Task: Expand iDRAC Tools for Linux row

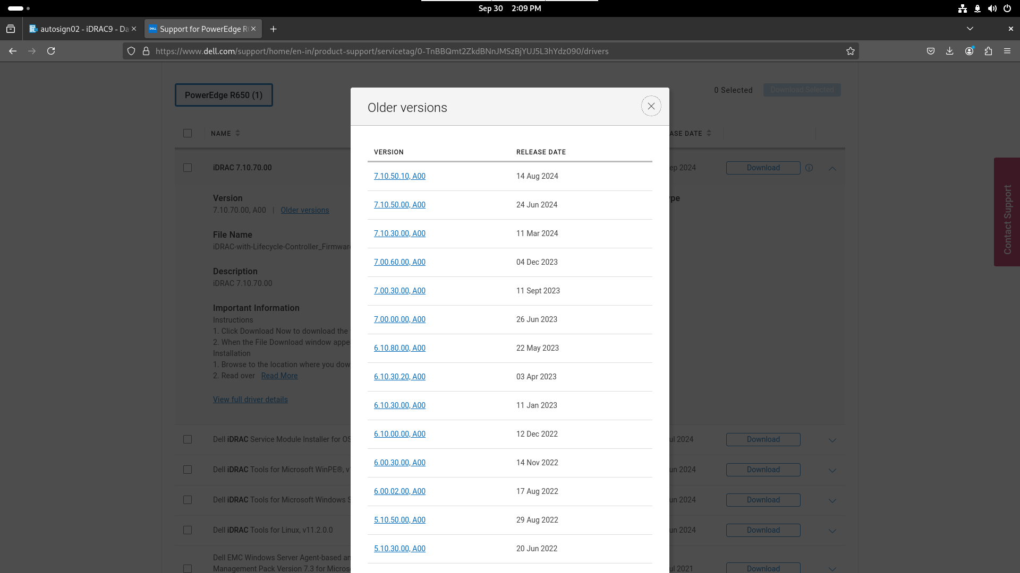Action: pos(832,531)
